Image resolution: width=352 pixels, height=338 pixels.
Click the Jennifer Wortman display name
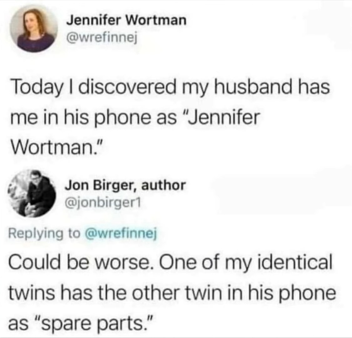[x=126, y=20]
